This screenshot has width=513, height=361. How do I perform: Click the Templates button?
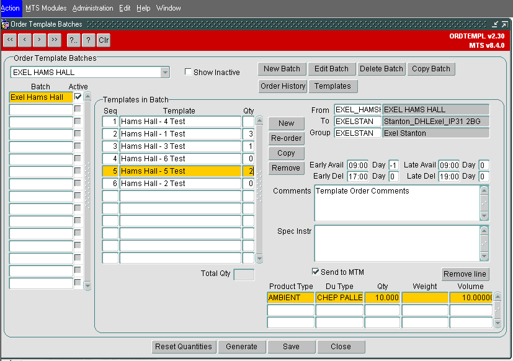(x=332, y=86)
